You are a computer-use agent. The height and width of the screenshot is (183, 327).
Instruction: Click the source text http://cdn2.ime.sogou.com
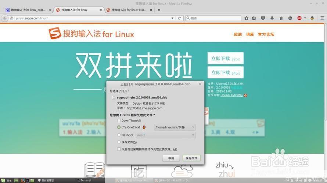[x=144, y=108]
